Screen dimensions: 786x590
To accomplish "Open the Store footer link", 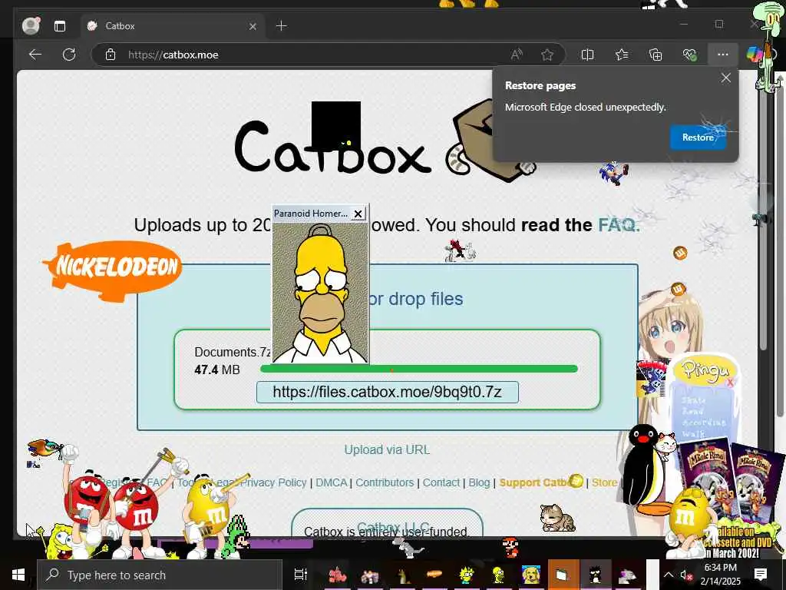I will click(x=605, y=482).
